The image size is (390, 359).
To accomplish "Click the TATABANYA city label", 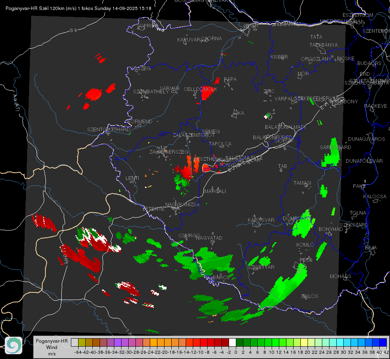I will 323,45.
